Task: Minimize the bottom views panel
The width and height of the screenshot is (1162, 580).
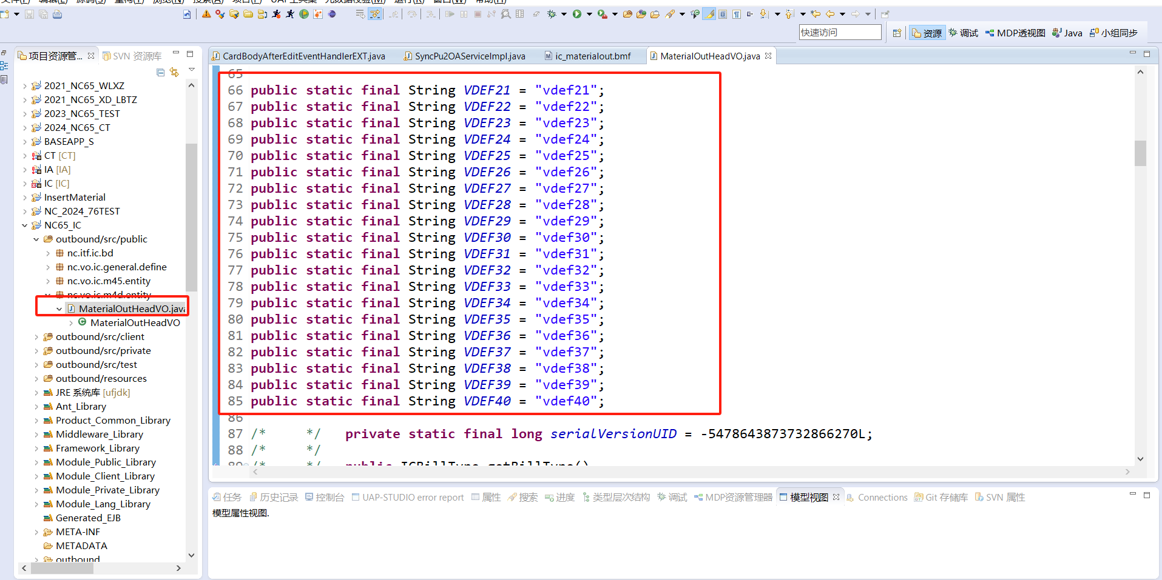Action: tap(1132, 495)
